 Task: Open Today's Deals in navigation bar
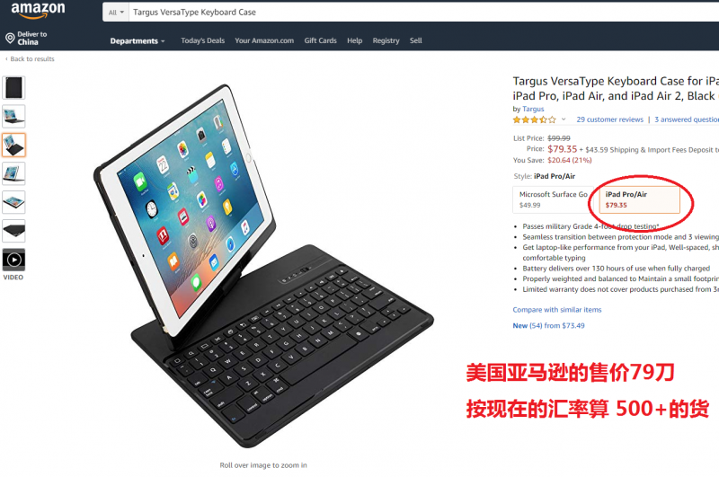(203, 40)
